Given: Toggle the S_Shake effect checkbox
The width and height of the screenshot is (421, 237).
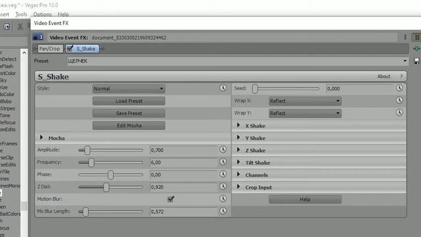Looking at the screenshot, I should point(70,48).
